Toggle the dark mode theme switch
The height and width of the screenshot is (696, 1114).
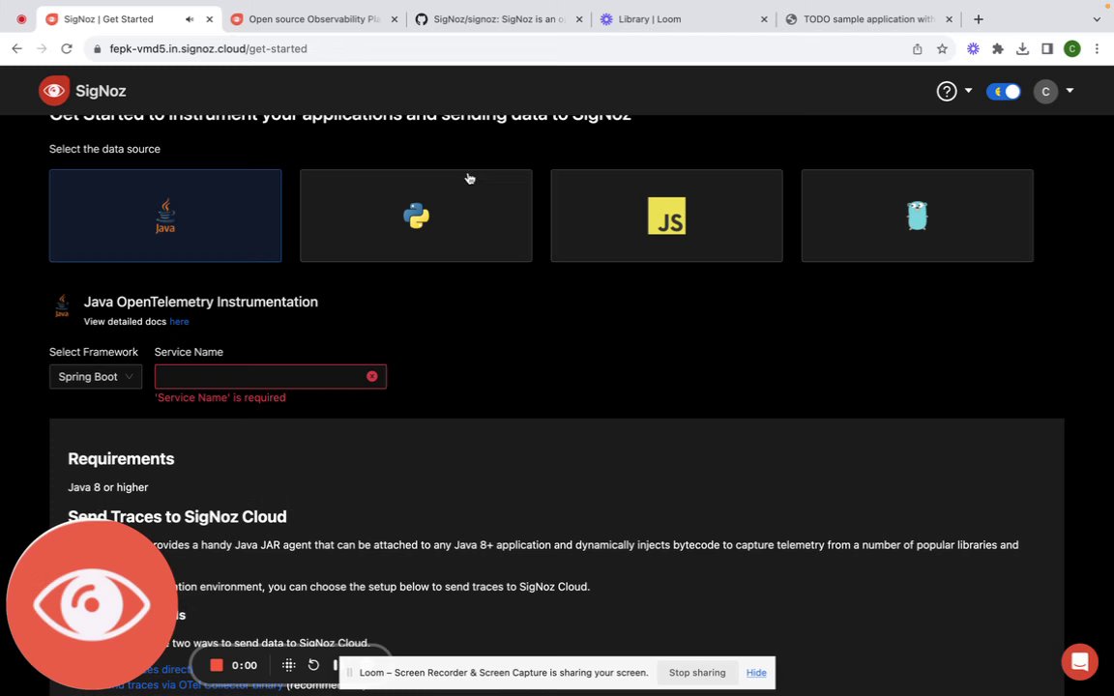pos(1003,91)
